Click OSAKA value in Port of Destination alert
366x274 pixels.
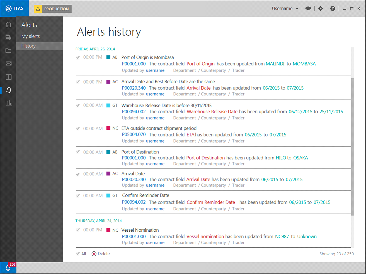pos(300,158)
